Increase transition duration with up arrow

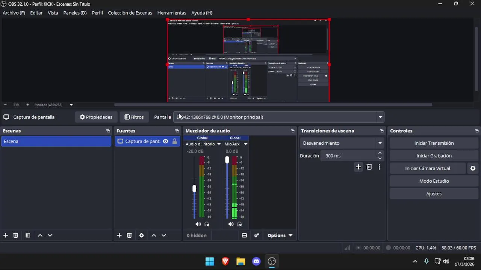click(x=380, y=153)
